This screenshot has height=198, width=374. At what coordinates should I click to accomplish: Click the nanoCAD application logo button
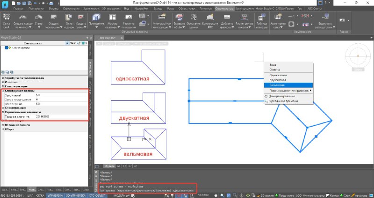(5, 5)
